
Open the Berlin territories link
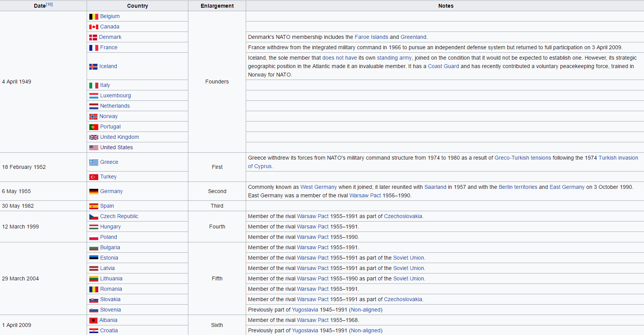518,187
